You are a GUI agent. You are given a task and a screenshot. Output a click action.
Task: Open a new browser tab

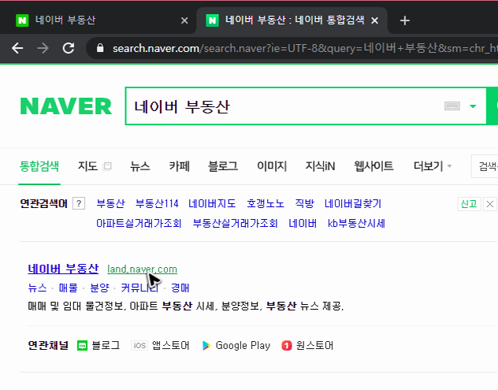pos(405,20)
